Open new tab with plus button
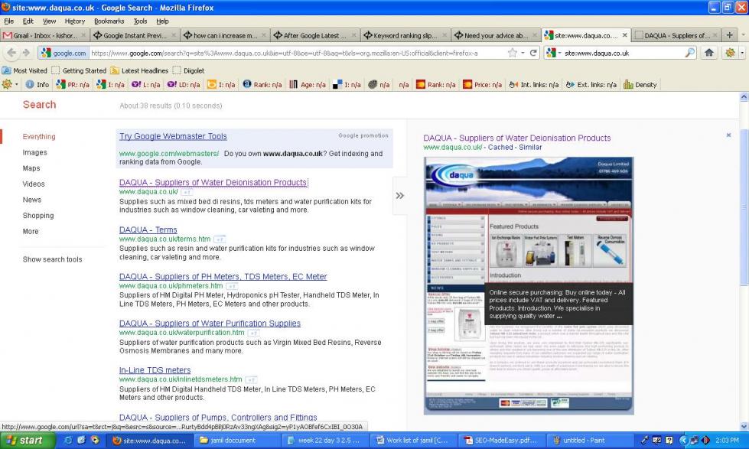 coord(729,35)
